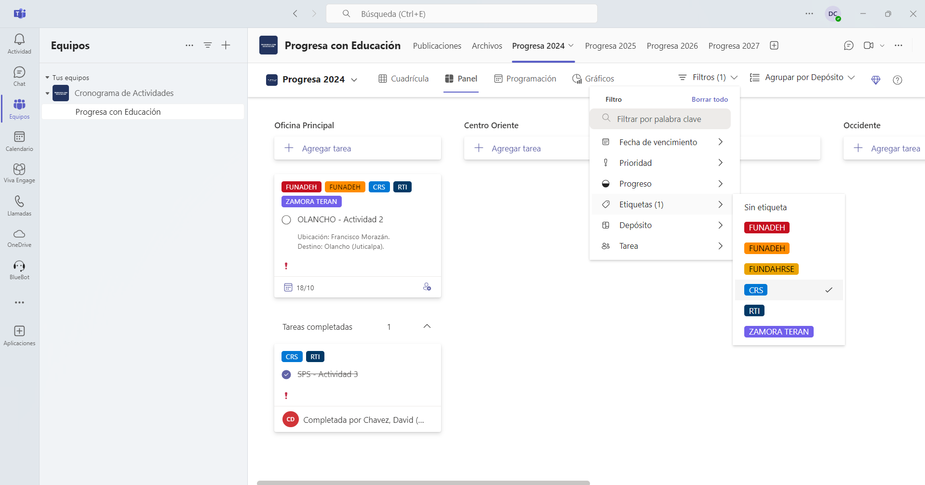Viewport: 925px width, 485px height.
Task: Click the filter teams icon
Action: pos(208,45)
